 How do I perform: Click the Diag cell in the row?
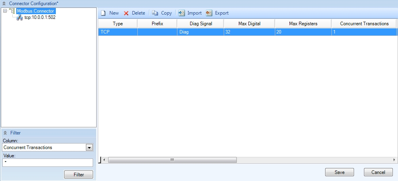[200, 32]
